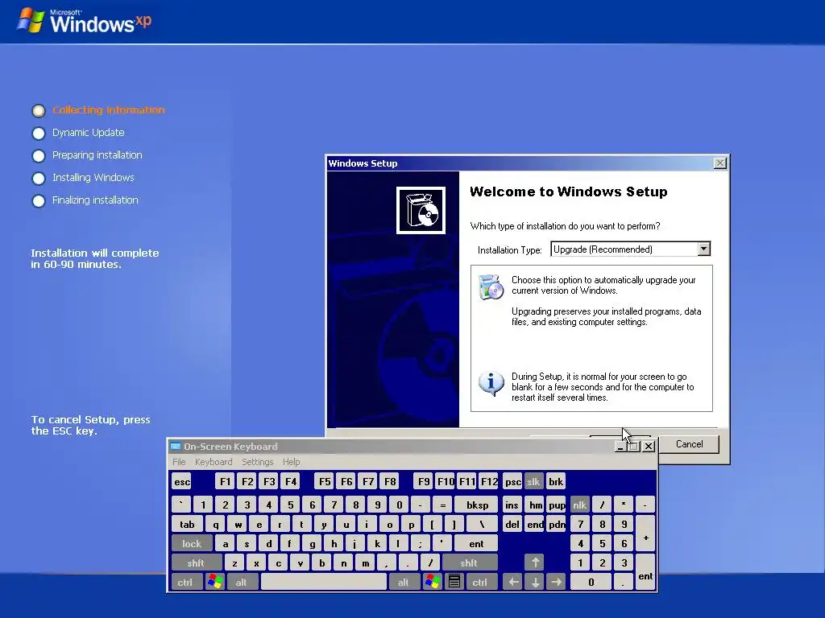Tap the equals sign key
Screen dimensions: 825x618
(442, 505)
